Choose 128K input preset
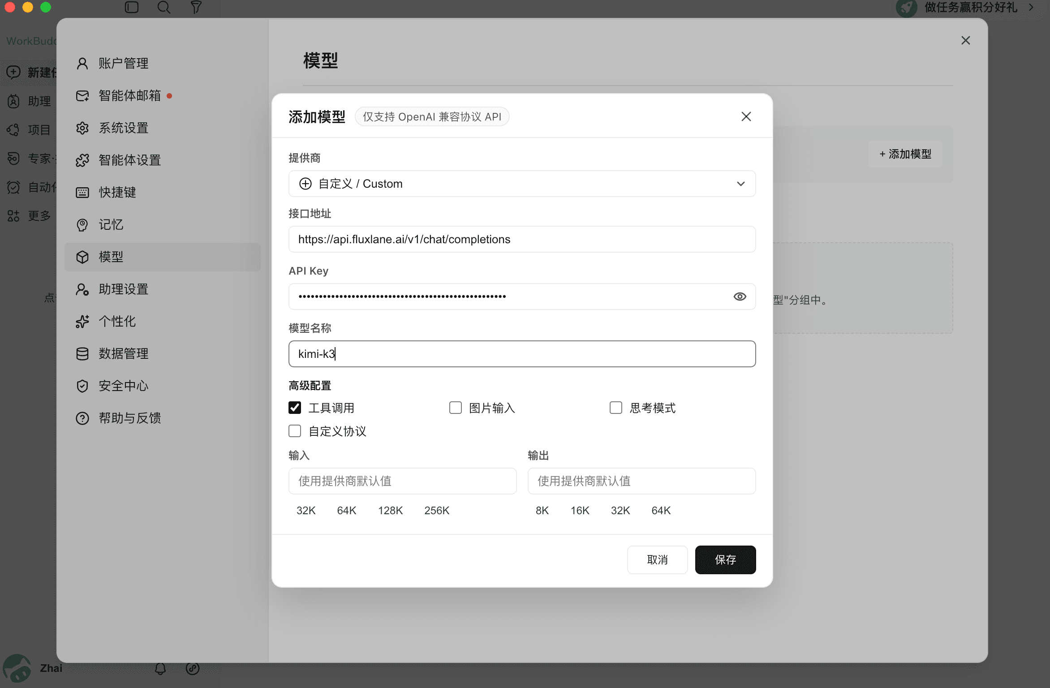 pos(390,511)
